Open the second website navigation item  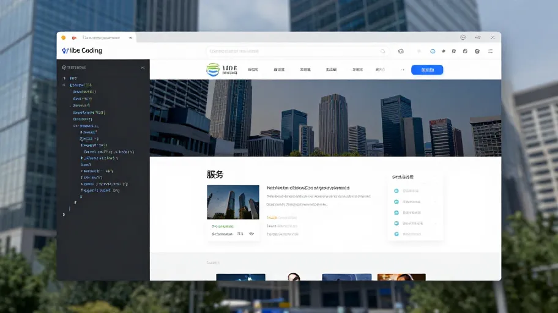279,70
